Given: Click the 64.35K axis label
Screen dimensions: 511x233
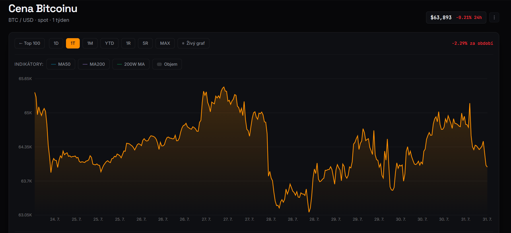Looking at the screenshot, I should pos(25,147).
